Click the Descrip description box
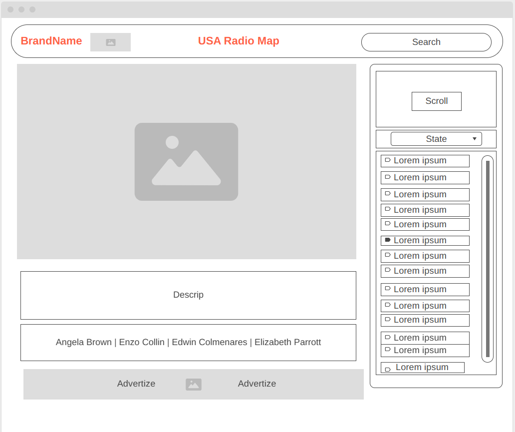Image resolution: width=515 pixels, height=432 pixels. pyautogui.click(x=188, y=295)
